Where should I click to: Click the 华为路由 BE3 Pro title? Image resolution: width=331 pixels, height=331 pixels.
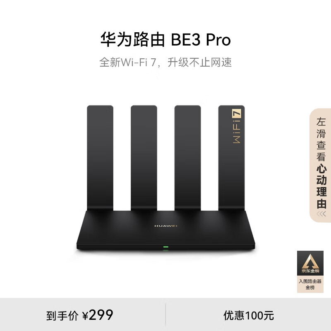tap(165, 39)
